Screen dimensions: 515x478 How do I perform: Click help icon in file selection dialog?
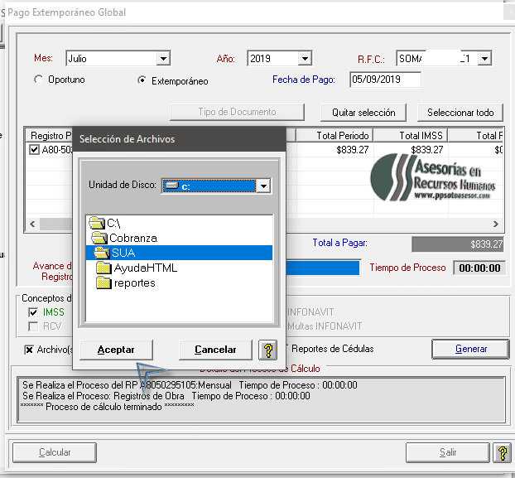tap(267, 350)
